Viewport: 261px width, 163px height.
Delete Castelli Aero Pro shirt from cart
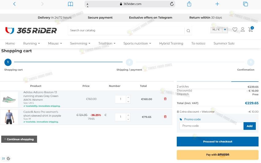pos(165,117)
